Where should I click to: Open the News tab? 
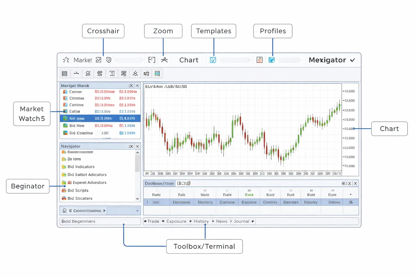tap(222, 221)
